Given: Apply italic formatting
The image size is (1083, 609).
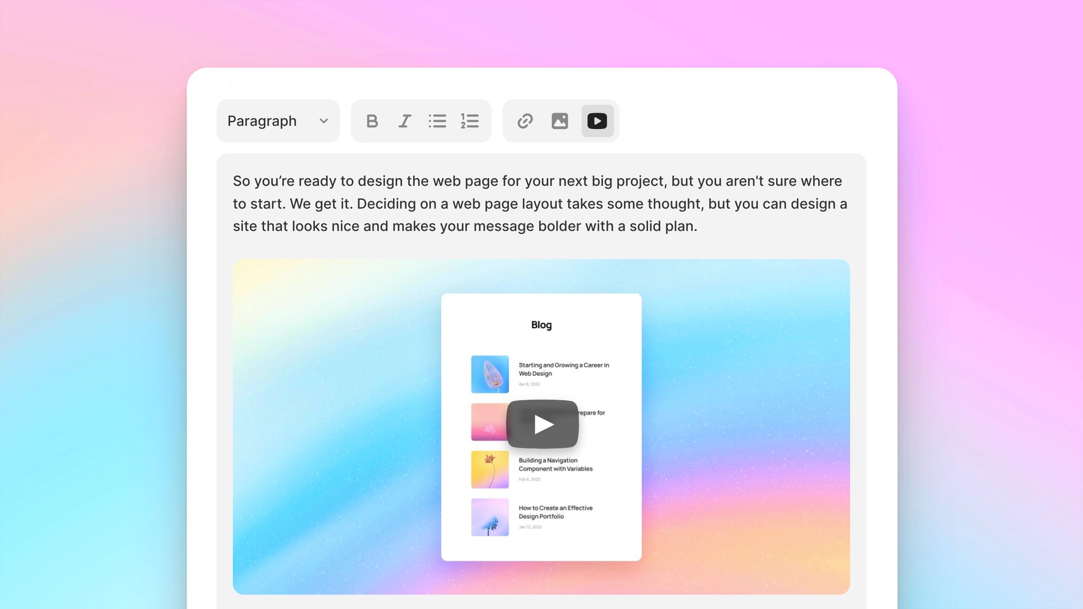Looking at the screenshot, I should click(x=405, y=121).
